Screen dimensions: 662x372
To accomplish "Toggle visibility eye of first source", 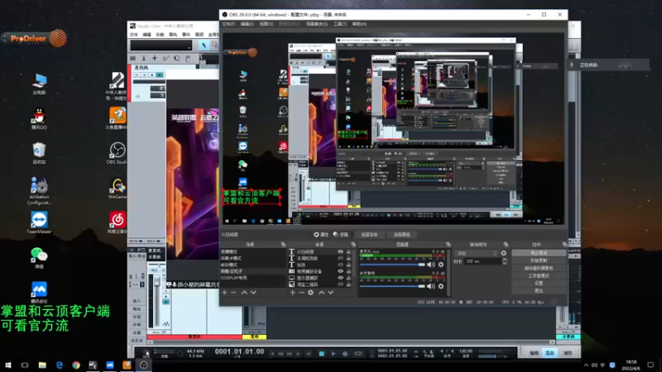I will (340, 250).
